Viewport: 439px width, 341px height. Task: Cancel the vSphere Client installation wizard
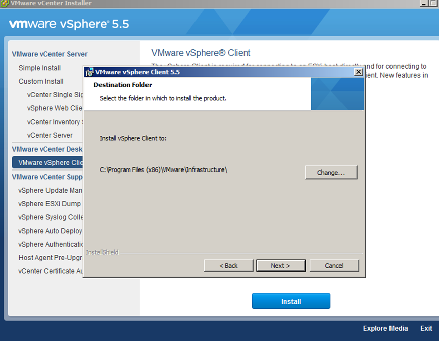(x=334, y=266)
